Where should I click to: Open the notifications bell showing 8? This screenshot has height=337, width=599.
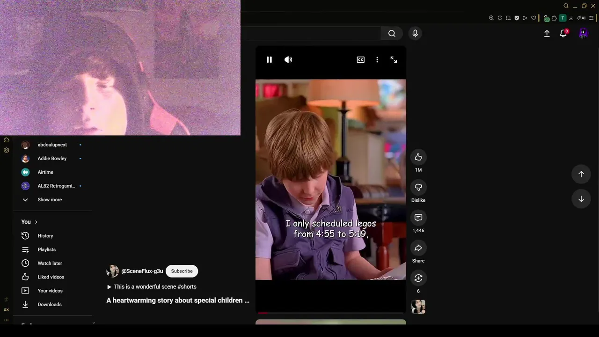point(563,33)
